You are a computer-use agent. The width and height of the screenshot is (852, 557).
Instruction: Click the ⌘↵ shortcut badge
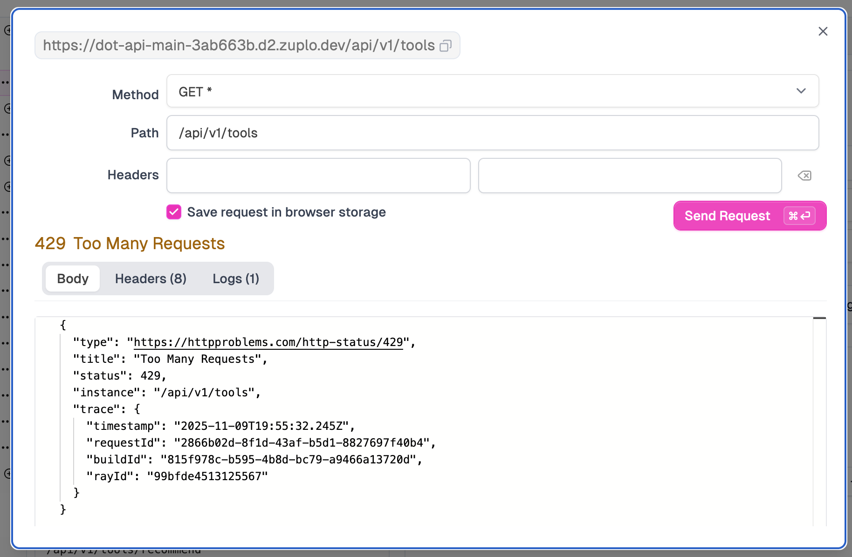pos(799,216)
